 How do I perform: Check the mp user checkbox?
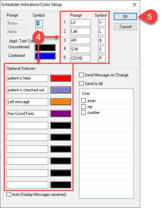point(83,106)
